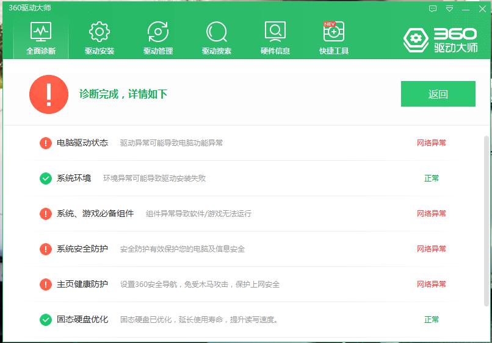Click description 驱动异常可能导致电脑功能异常
Image resolution: width=492 pixels, height=343 pixels.
coord(172,143)
